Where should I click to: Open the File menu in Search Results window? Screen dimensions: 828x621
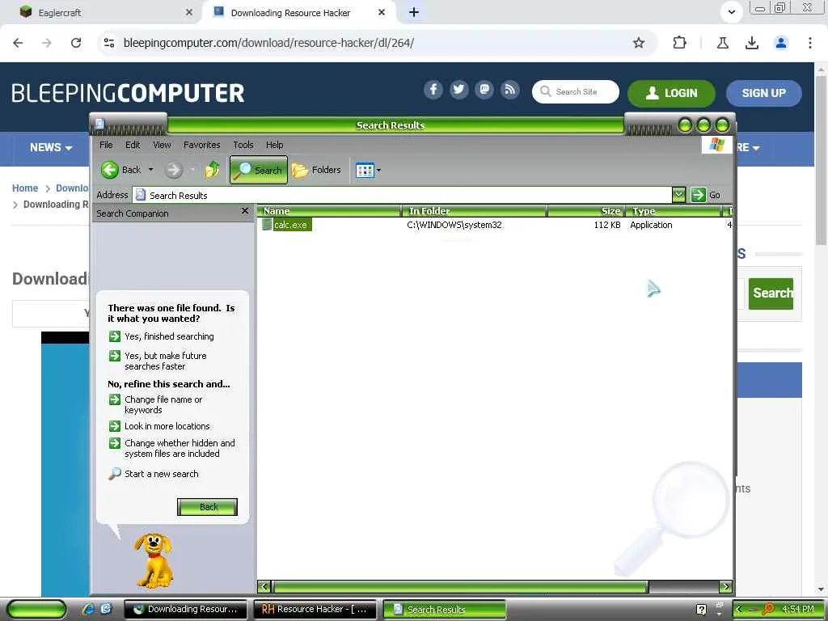[106, 145]
